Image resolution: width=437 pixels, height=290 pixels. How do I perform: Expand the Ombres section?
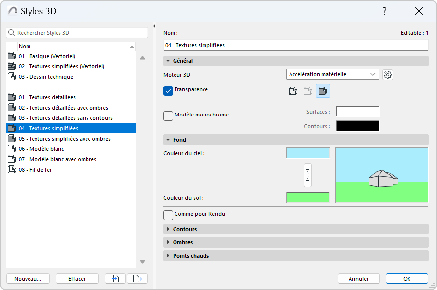click(183, 242)
